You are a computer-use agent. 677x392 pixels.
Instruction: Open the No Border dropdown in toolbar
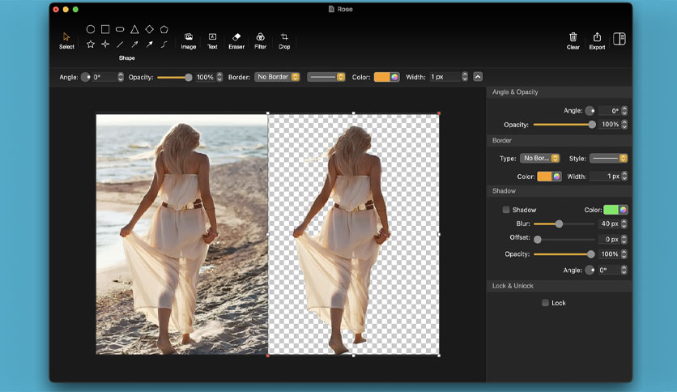point(277,77)
